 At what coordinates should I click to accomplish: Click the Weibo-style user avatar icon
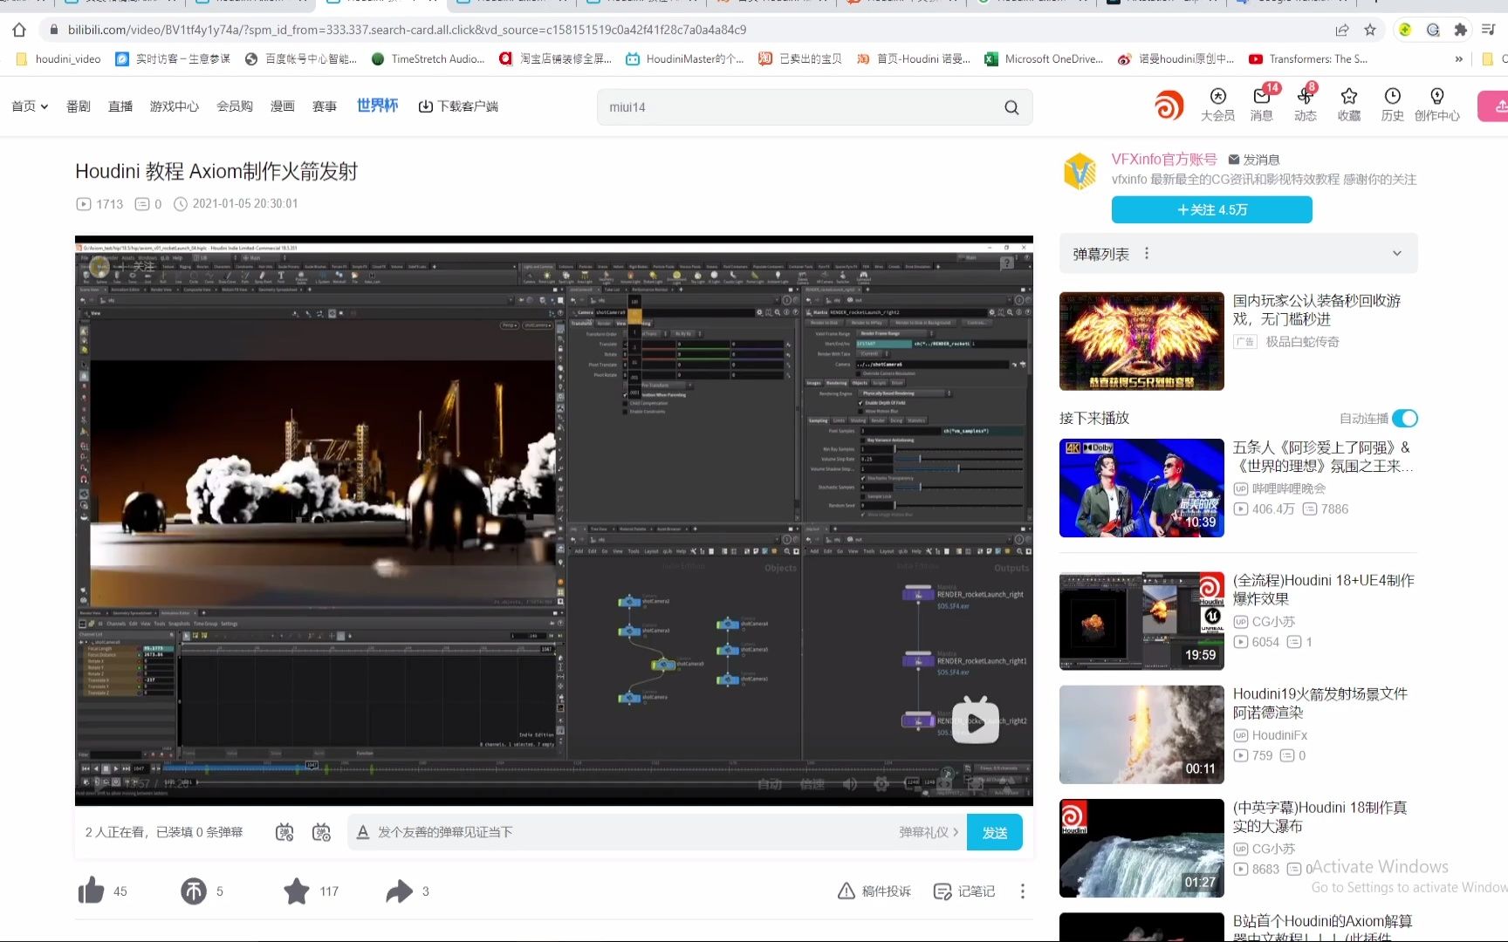pos(1169,106)
